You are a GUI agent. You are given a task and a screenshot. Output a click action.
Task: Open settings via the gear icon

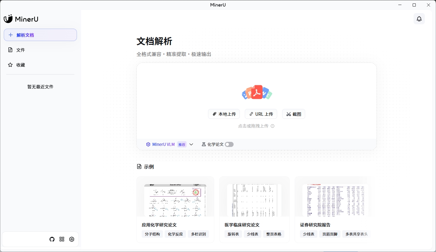(x=72, y=239)
